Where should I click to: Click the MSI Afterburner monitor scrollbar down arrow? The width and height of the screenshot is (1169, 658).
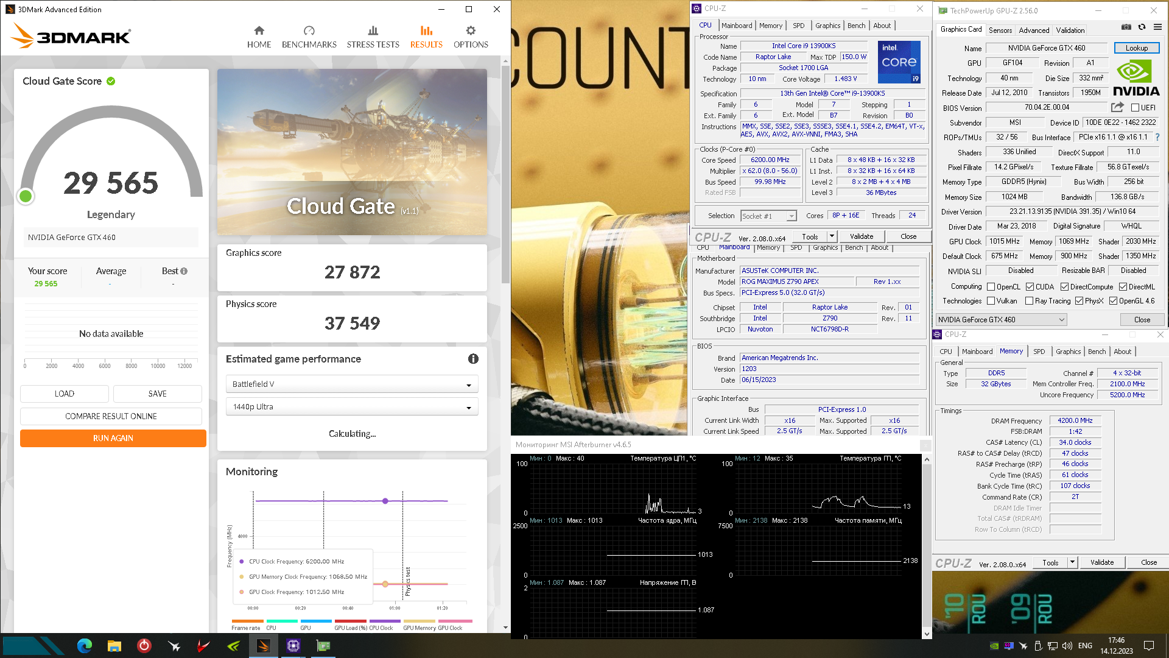[927, 634]
